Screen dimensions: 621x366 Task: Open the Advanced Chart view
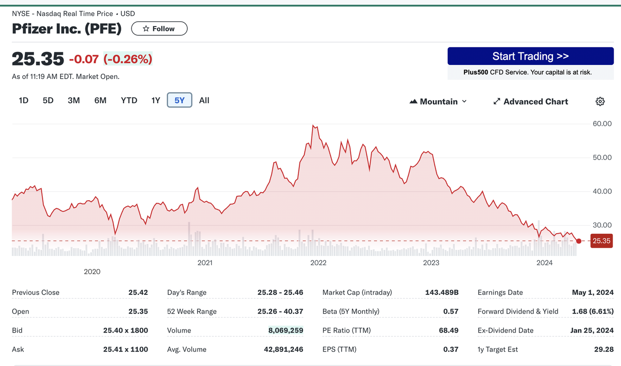click(531, 101)
